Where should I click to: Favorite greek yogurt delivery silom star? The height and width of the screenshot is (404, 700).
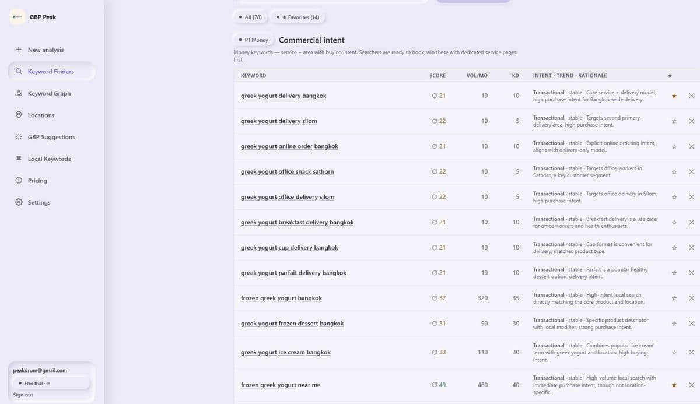[x=674, y=121]
